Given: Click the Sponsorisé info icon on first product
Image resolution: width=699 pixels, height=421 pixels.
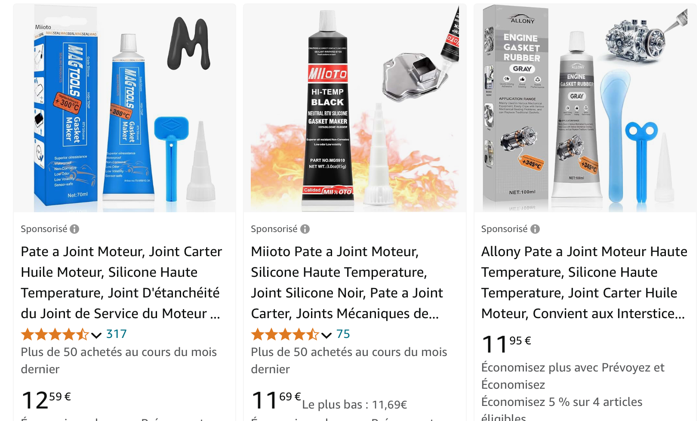Looking at the screenshot, I should click(x=74, y=229).
